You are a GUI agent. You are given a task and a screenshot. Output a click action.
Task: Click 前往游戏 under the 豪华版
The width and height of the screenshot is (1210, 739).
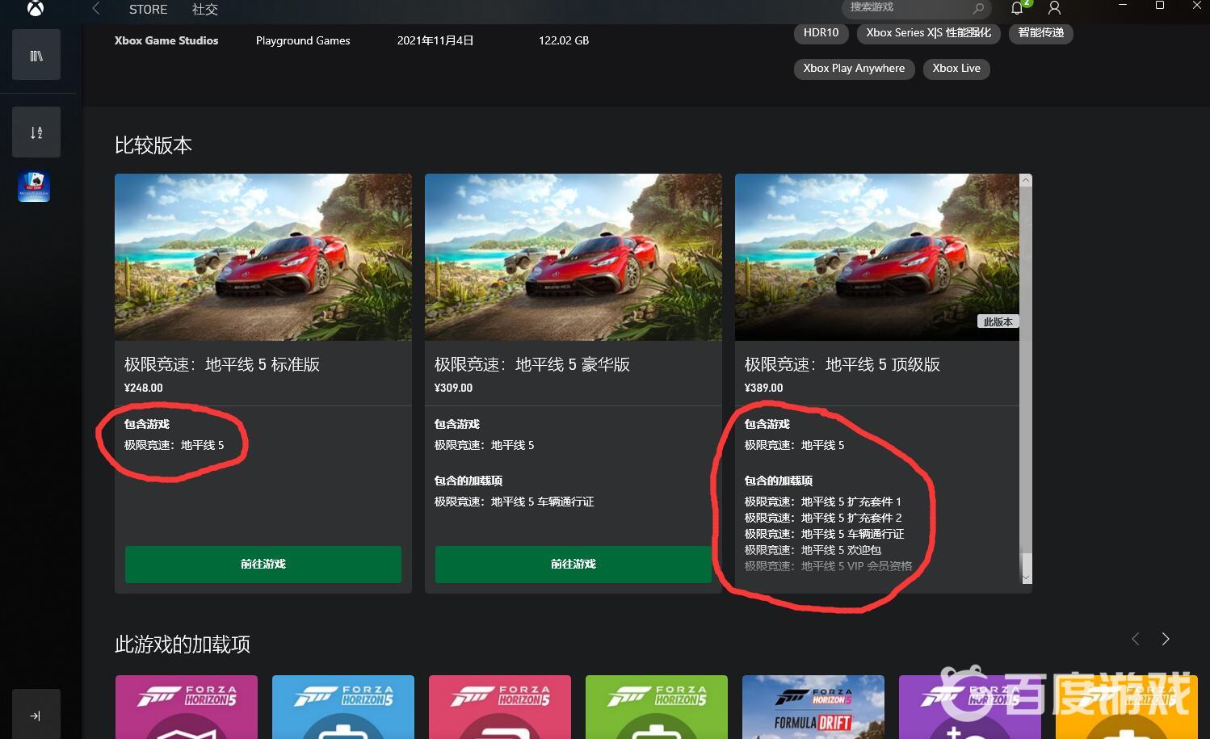pyautogui.click(x=573, y=564)
